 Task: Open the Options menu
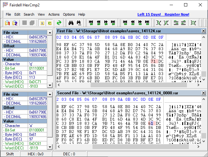click(x=69, y=14)
